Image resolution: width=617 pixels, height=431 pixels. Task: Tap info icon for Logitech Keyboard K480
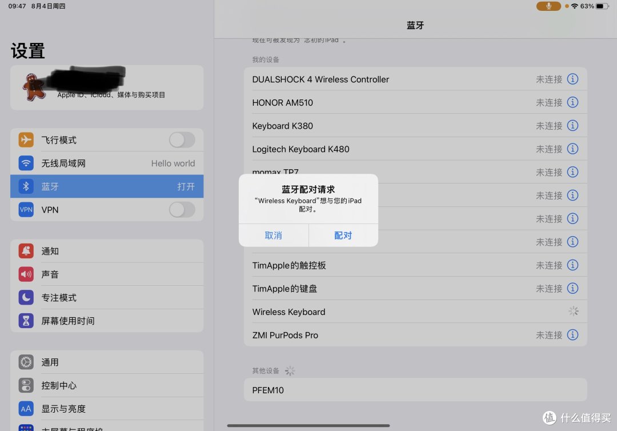[572, 149]
